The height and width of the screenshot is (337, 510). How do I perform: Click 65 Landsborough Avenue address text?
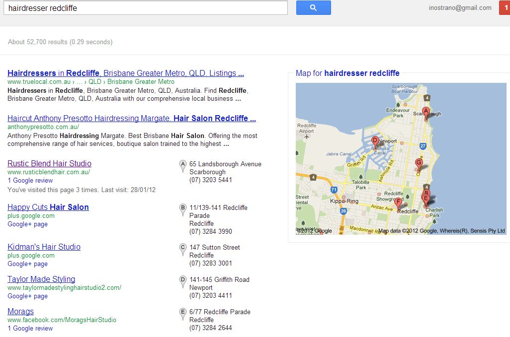[225, 164]
